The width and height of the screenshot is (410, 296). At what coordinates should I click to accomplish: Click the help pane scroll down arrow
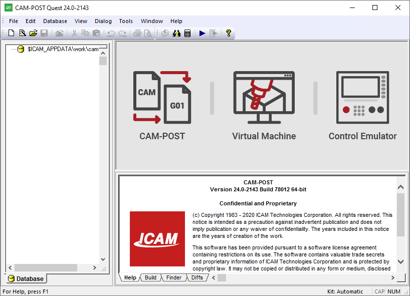point(400,261)
